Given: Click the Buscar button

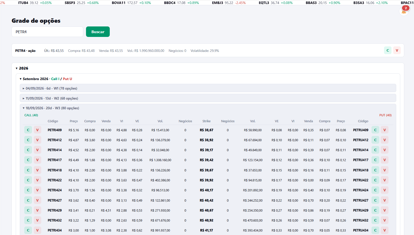Looking at the screenshot, I should 98,32.
